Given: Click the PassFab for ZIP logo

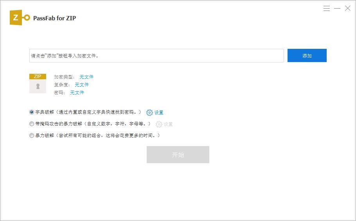Looking at the screenshot, I should [20, 18].
